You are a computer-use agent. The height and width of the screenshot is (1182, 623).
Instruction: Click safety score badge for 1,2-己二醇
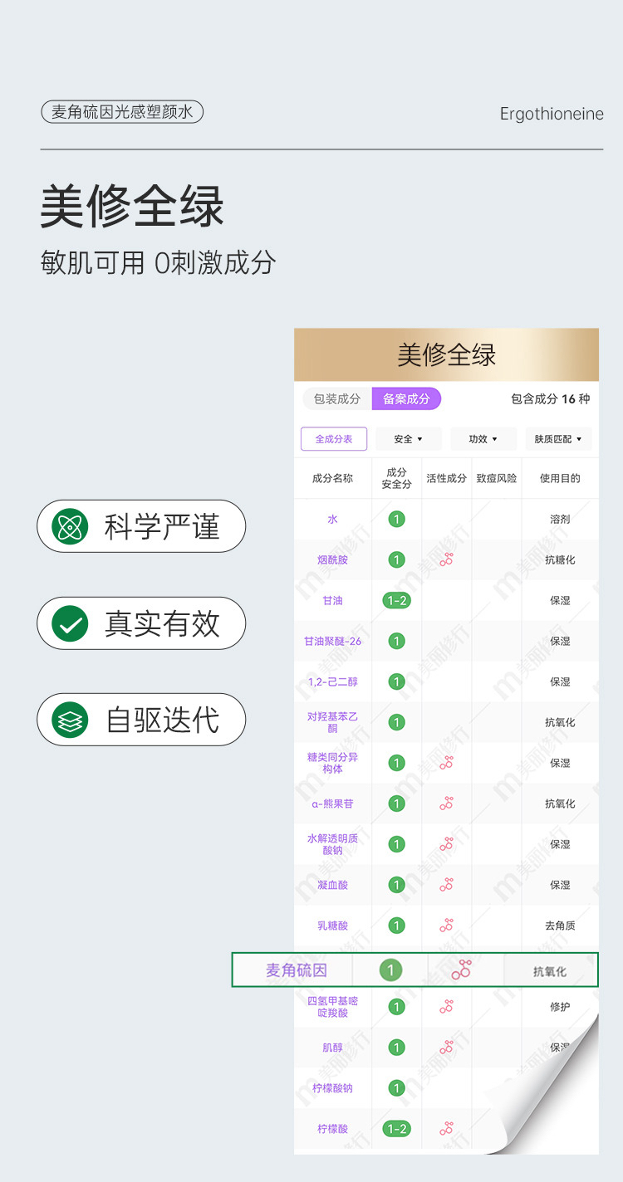pos(397,681)
